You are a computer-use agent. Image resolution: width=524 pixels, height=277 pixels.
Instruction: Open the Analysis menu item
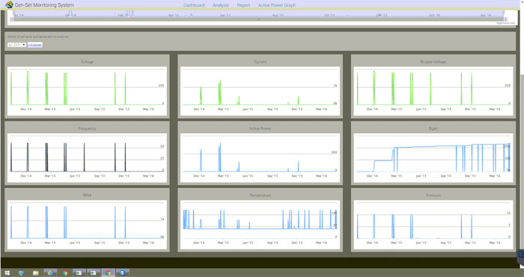[x=221, y=5]
